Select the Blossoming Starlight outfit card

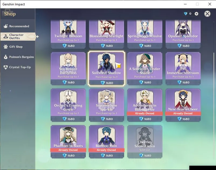[x=107, y=34]
